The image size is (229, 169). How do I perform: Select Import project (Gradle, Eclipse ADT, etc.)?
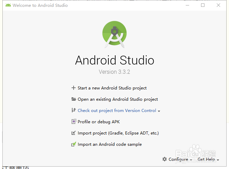tap(118, 133)
